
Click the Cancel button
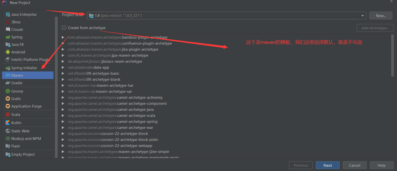[355, 165]
